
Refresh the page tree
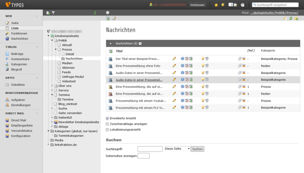pyautogui.click(x=95, y=13)
